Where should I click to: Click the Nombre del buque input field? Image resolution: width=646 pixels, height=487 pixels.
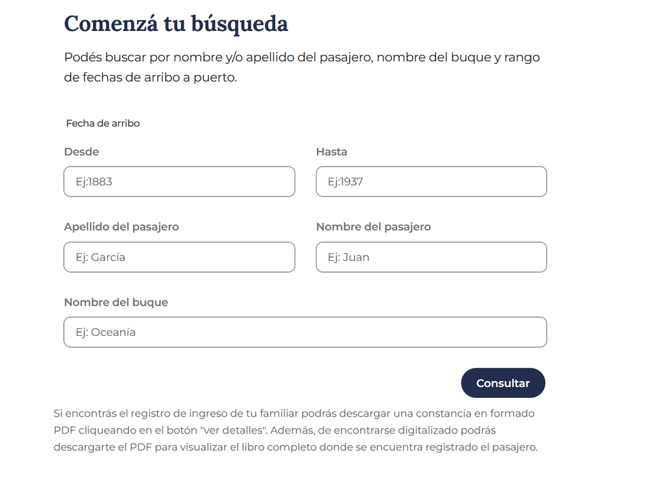(x=306, y=332)
